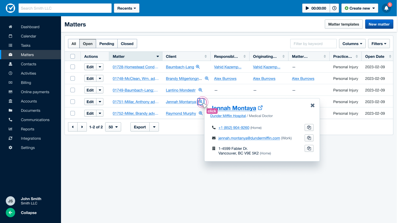Open the Create new dropdown

coord(359,8)
